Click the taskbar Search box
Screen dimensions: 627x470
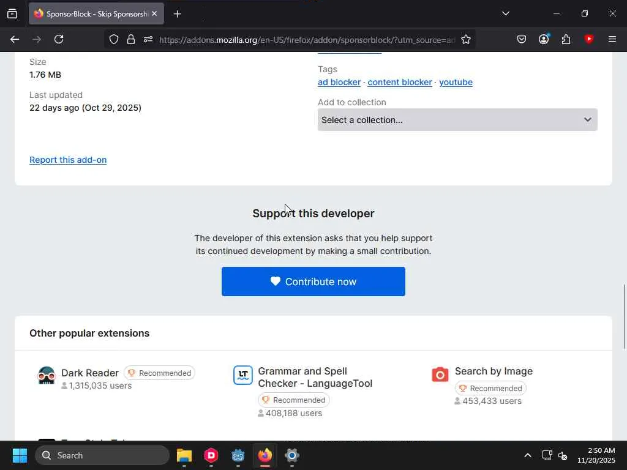pyautogui.click(x=102, y=455)
